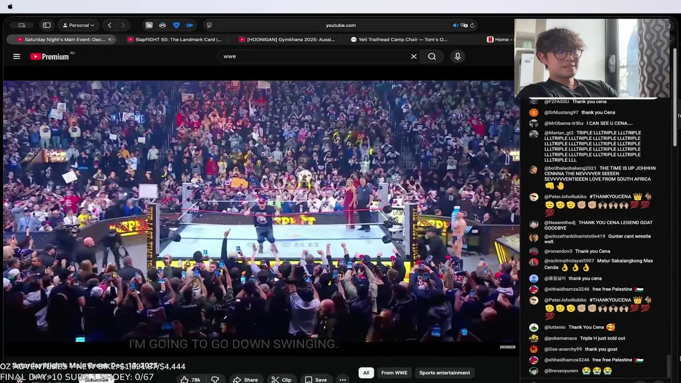
Task: Subscribe to the WWE channel
Action: tap(96, 380)
